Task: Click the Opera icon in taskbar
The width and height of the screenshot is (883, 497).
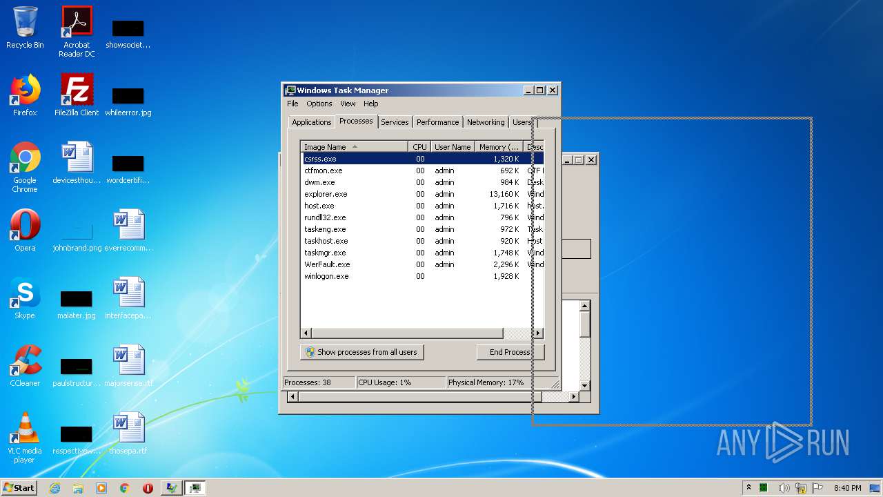Action: (148, 488)
